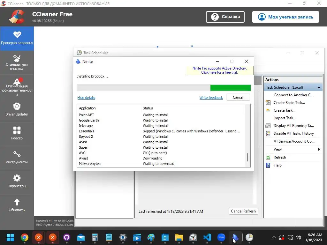
Task: Click the Task Scheduler title bar clock icon
Action: (x=79, y=53)
